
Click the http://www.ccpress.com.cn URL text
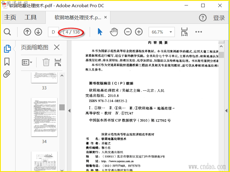[x=118, y=161]
